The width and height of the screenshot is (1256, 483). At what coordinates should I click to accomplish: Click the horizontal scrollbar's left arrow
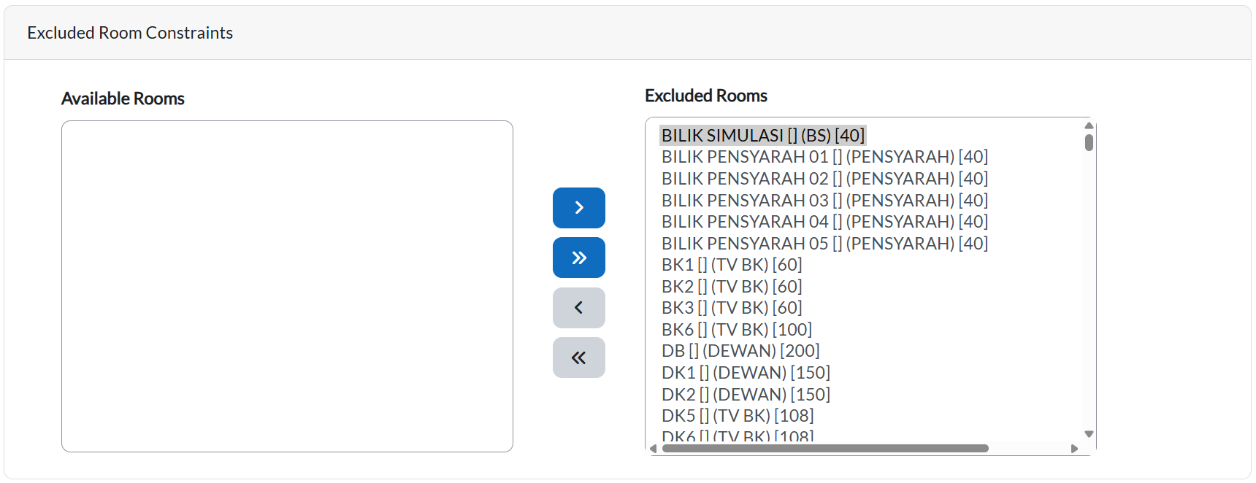click(x=654, y=449)
